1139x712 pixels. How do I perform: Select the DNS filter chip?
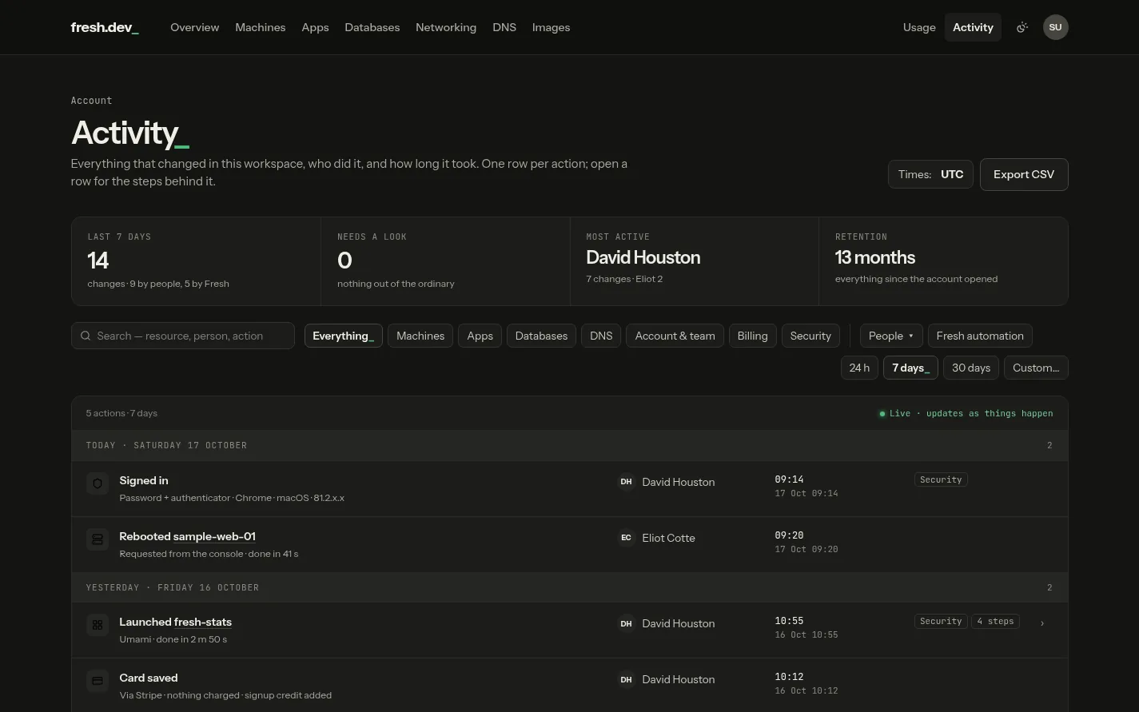click(x=601, y=336)
